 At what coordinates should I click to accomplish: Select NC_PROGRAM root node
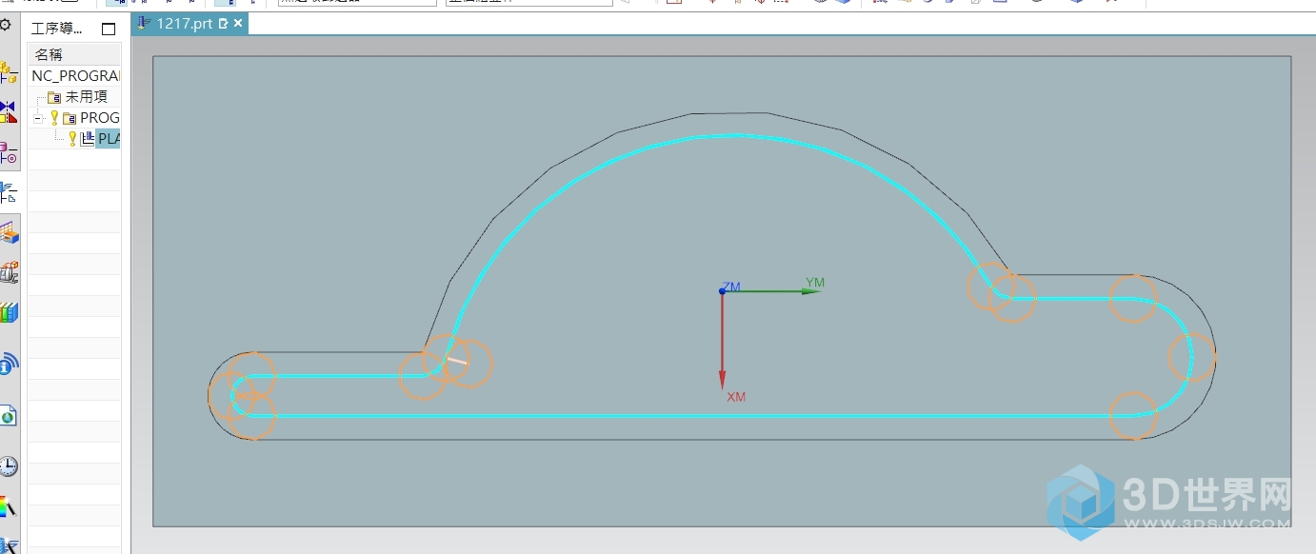[75, 75]
